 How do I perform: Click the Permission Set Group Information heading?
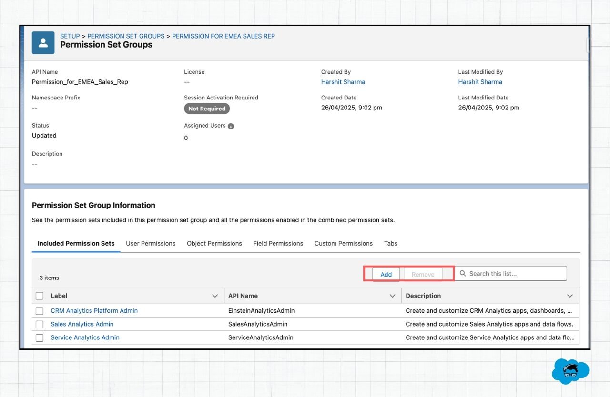[x=93, y=205]
